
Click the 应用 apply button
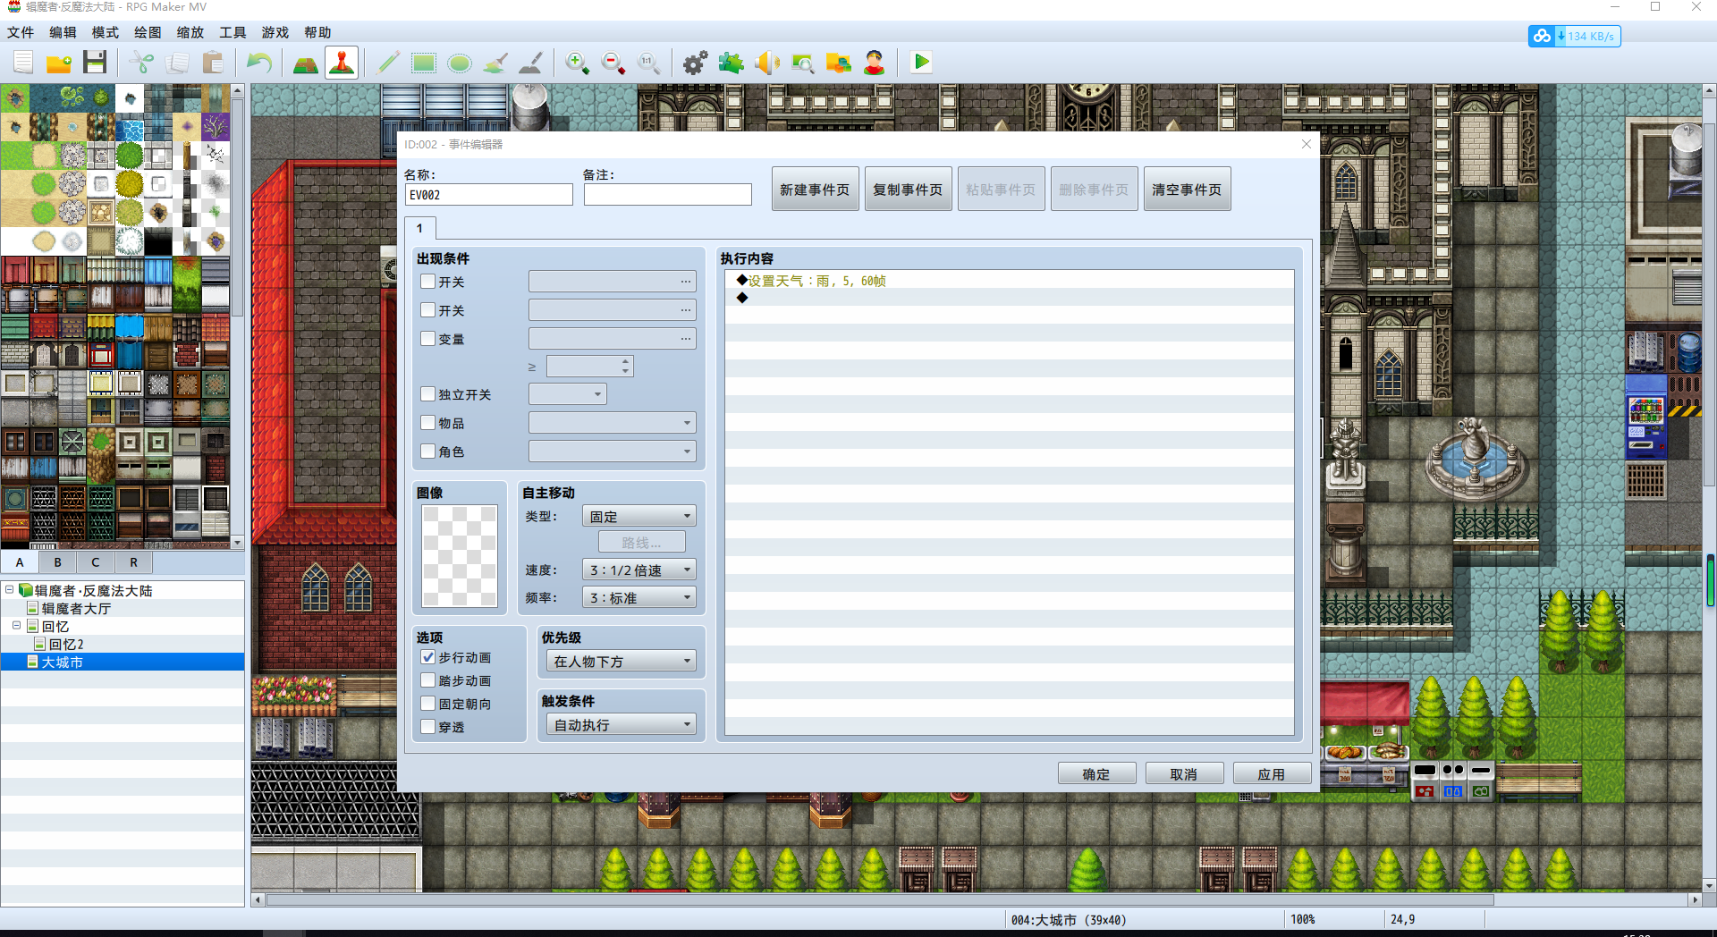(x=1273, y=774)
